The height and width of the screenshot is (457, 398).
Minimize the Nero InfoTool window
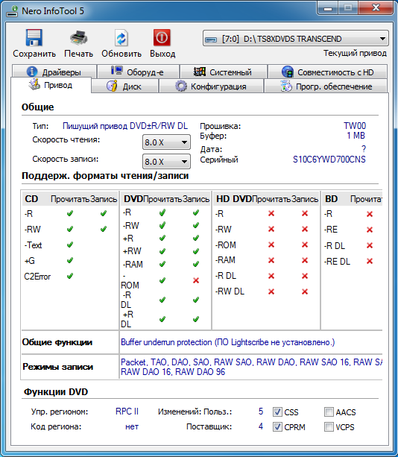328,8
